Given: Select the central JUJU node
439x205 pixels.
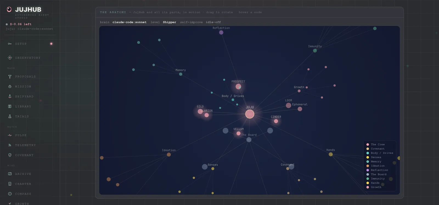Looking at the screenshot, I should click(250, 114).
